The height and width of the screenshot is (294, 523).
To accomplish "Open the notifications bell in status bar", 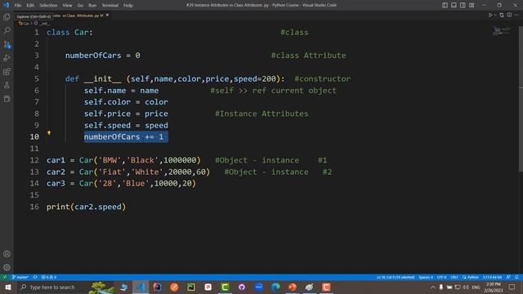I will [x=516, y=278].
